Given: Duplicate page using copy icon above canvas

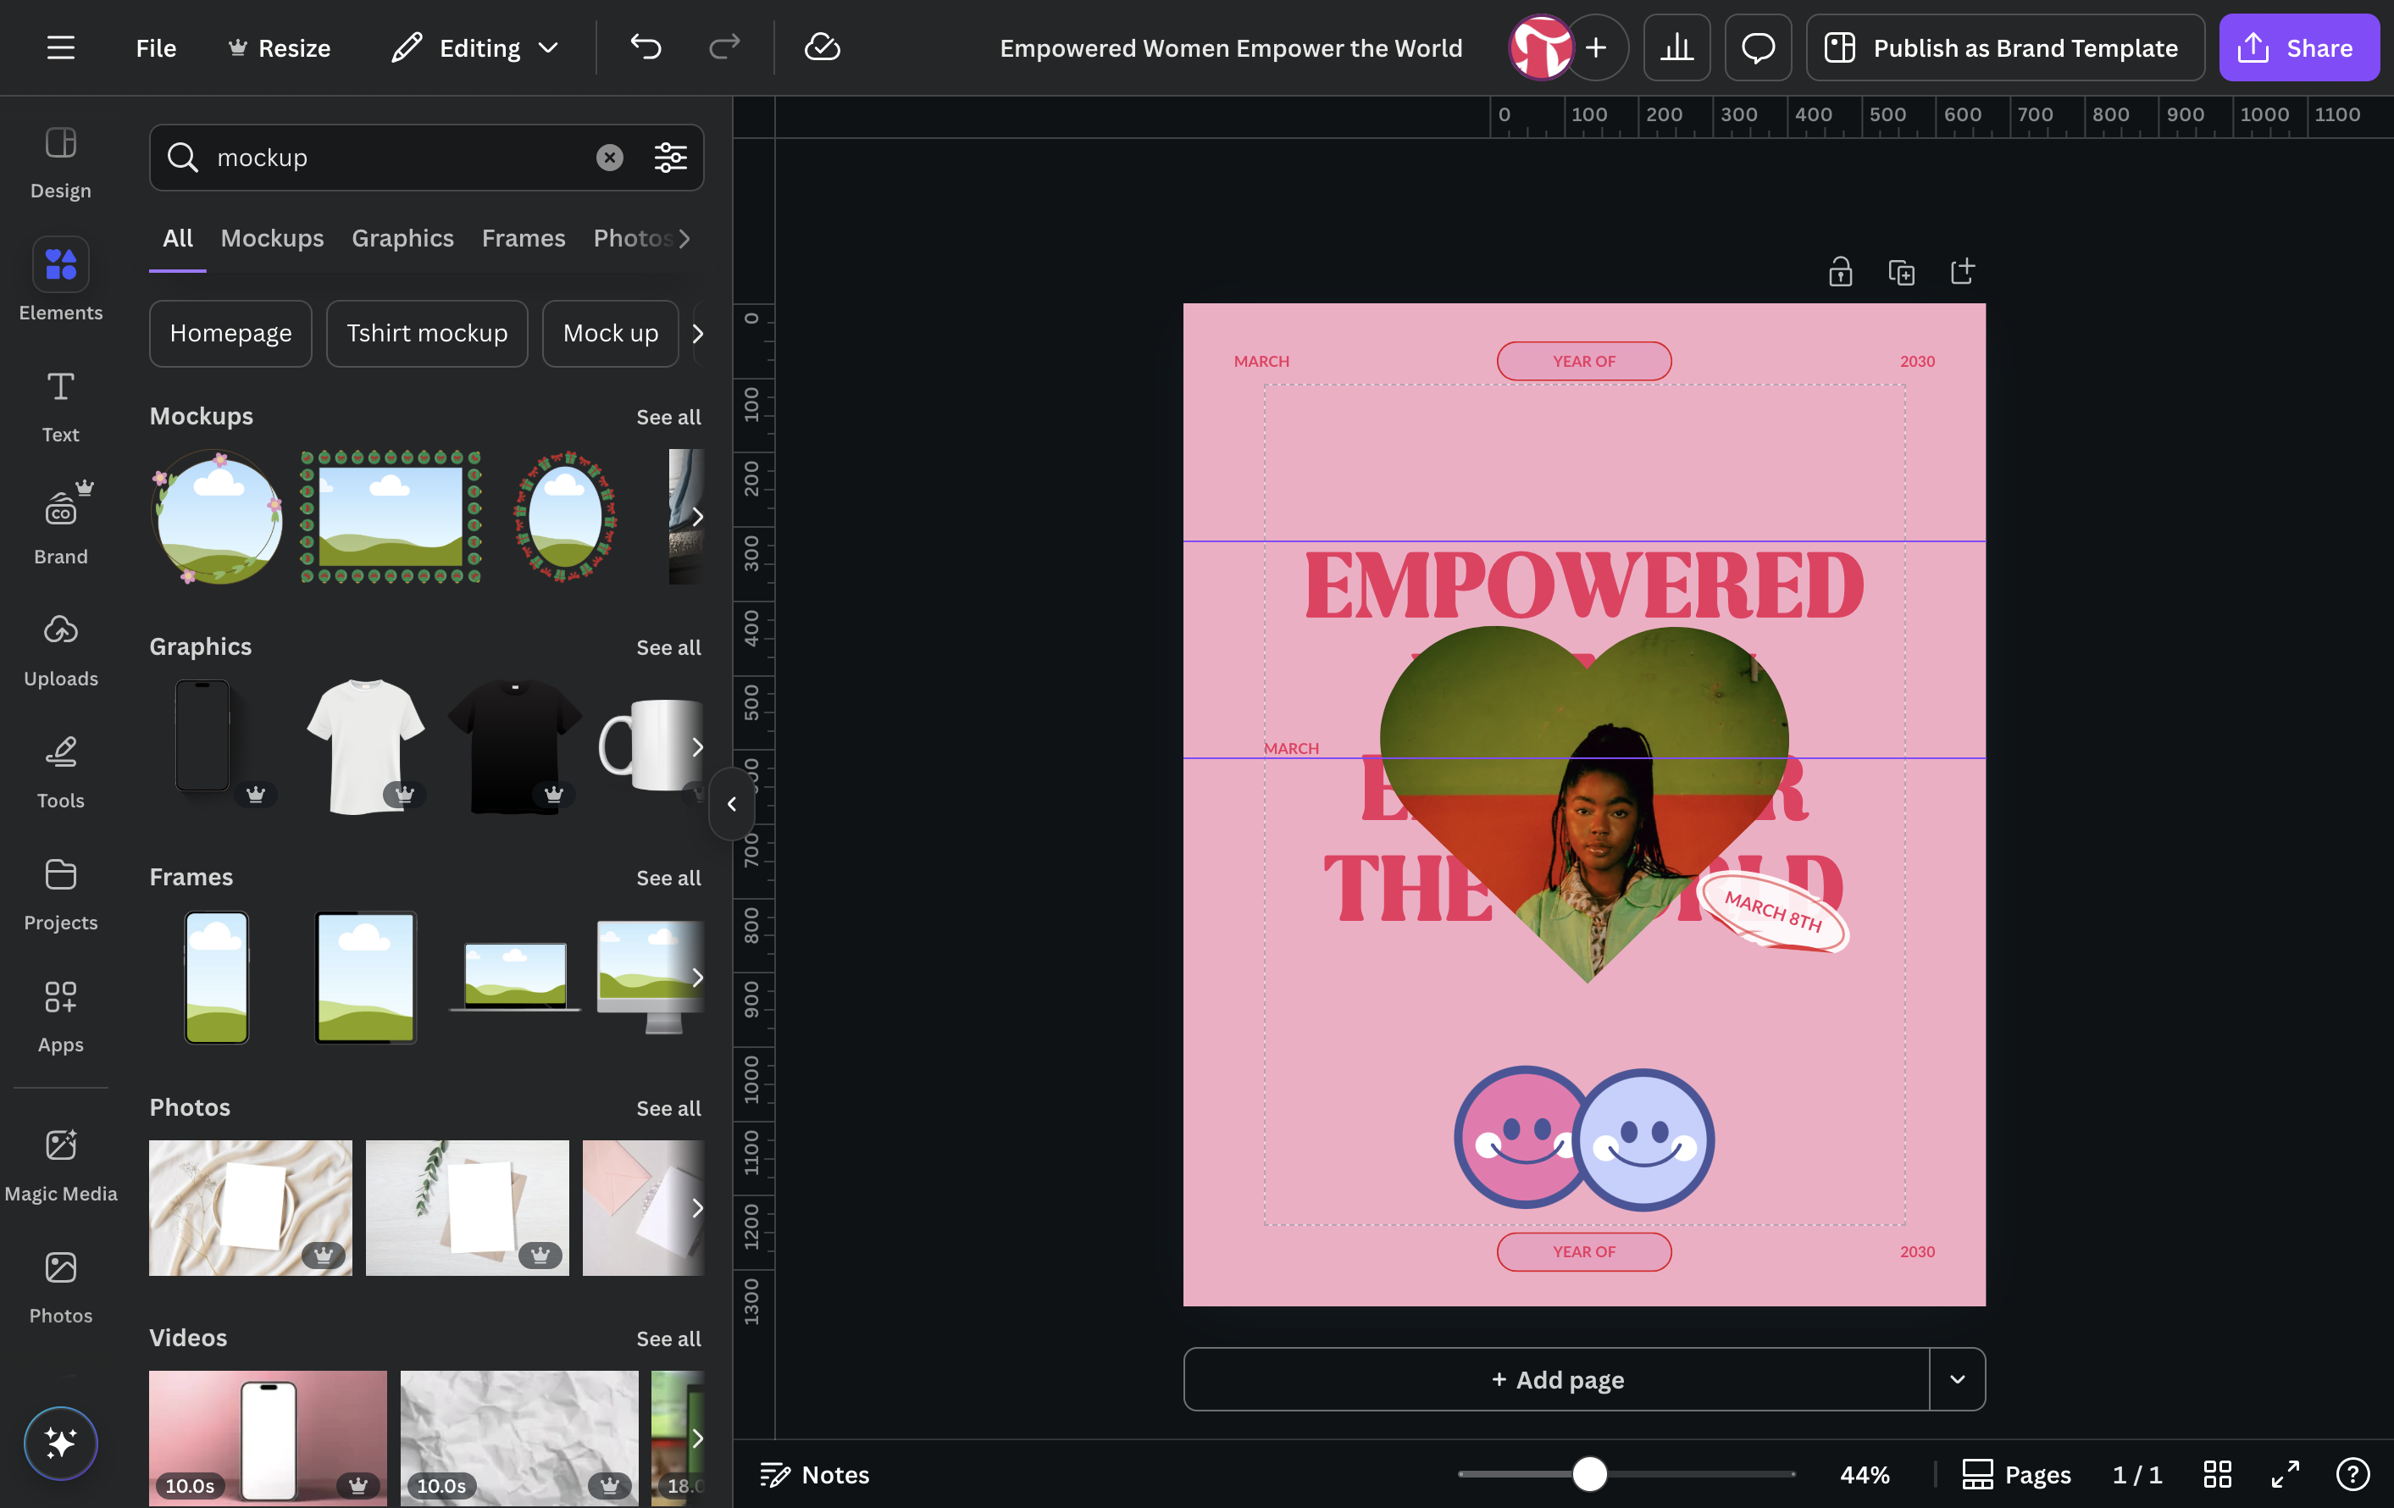Looking at the screenshot, I should (1901, 273).
